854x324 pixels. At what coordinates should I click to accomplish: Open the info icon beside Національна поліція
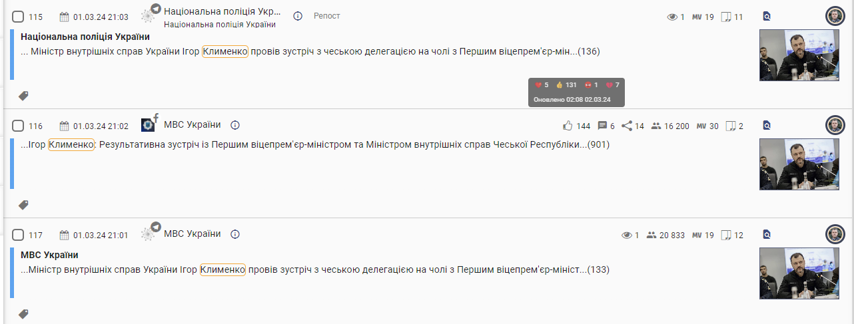pyautogui.click(x=298, y=16)
